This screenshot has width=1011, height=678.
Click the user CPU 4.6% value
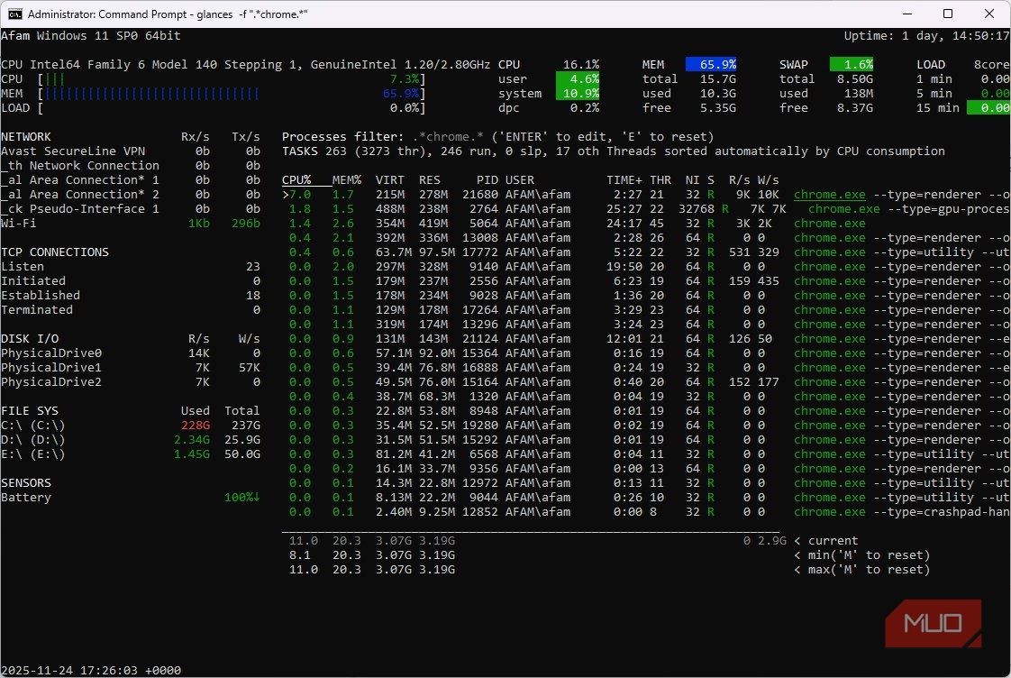point(578,78)
